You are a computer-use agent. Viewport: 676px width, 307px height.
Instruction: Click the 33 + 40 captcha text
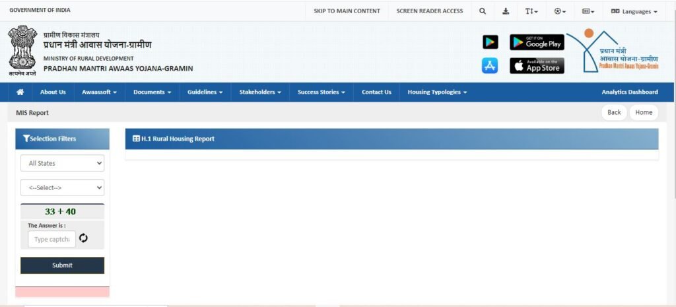tap(60, 212)
